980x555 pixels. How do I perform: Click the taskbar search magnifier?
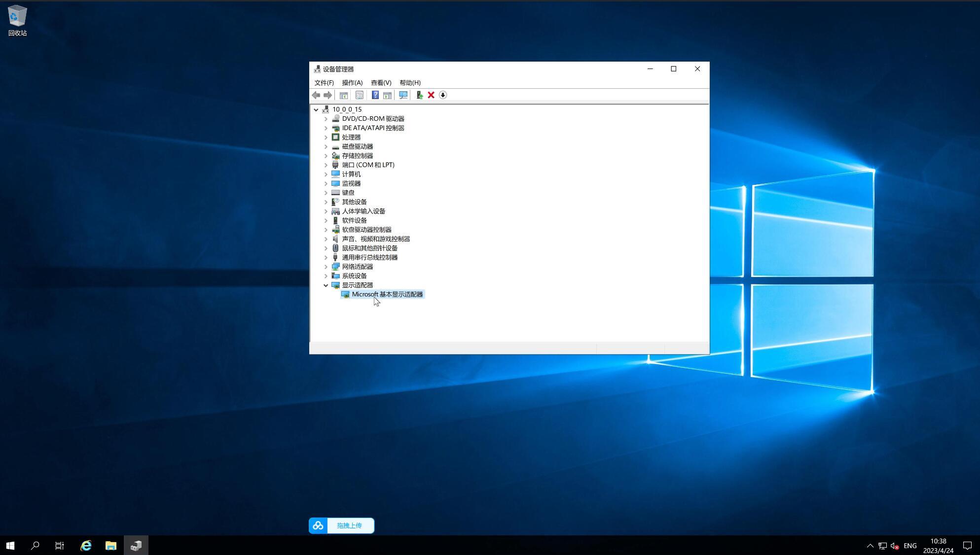coord(35,546)
